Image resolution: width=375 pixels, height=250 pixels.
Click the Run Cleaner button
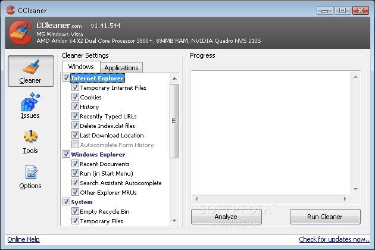click(x=325, y=217)
